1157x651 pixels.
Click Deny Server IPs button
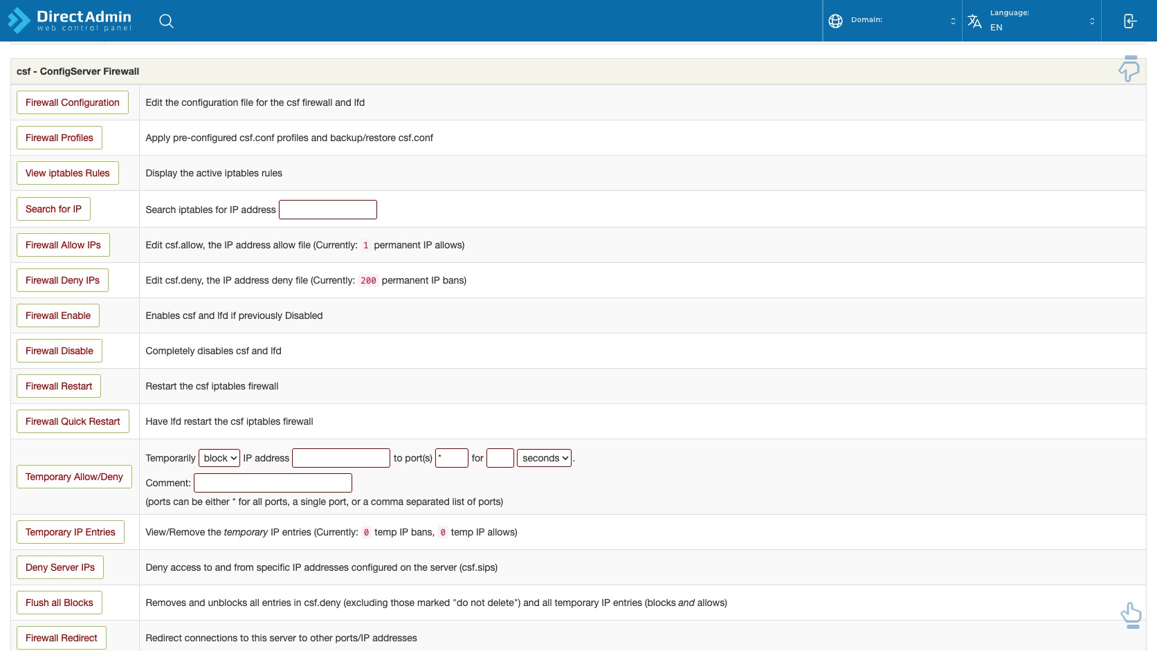click(60, 567)
